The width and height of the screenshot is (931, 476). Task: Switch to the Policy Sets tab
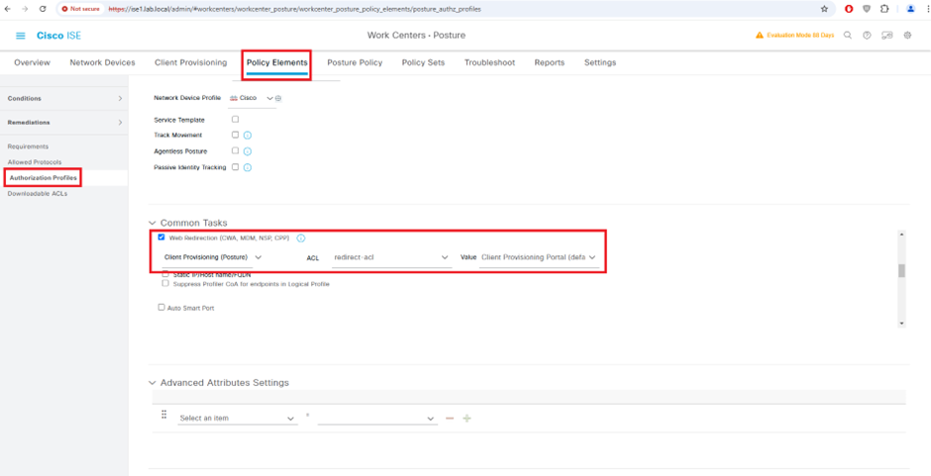[x=423, y=62]
